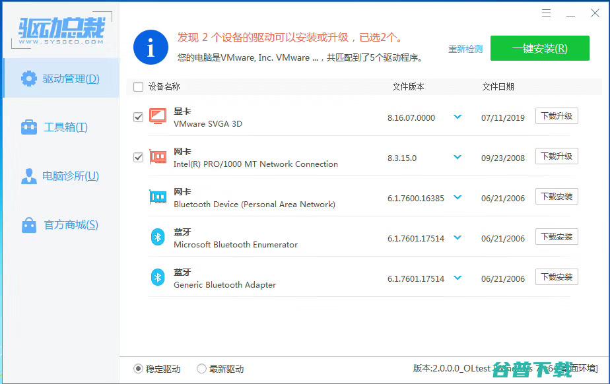Expand version details for VMware SVGA 3D
610x384 pixels.
[x=457, y=116]
